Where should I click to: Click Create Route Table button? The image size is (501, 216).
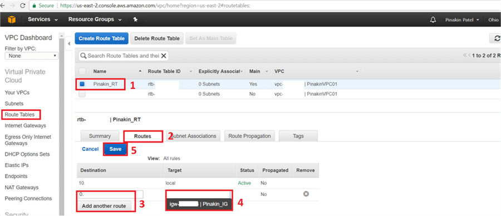coord(102,38)
